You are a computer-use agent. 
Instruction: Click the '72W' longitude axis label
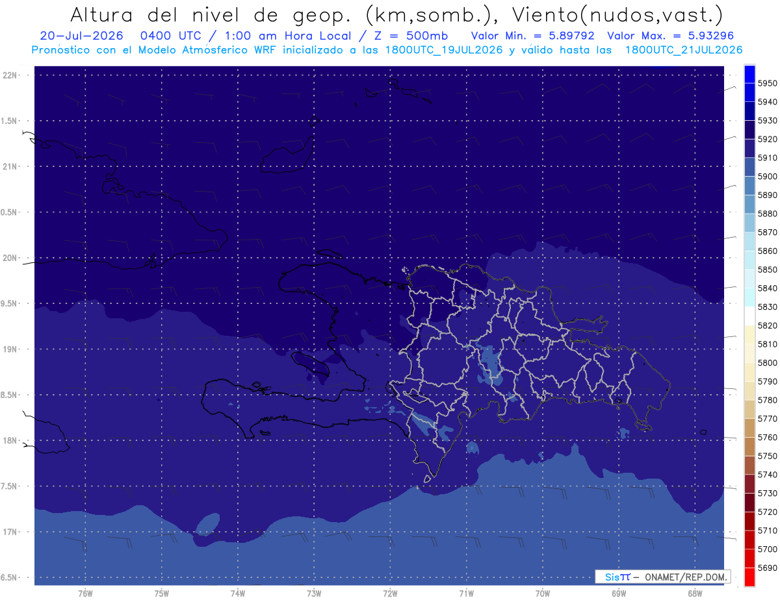pos(390,593)
